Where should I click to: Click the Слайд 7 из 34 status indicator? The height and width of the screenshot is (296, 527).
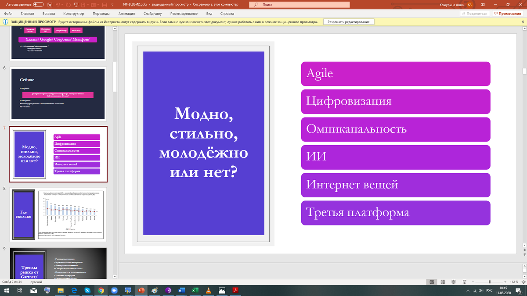pyautogui.click(x=12, y=282)
